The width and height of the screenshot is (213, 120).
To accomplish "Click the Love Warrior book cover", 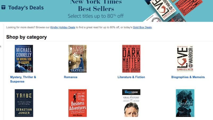I will pyautogui.click(x=185, y=59).
